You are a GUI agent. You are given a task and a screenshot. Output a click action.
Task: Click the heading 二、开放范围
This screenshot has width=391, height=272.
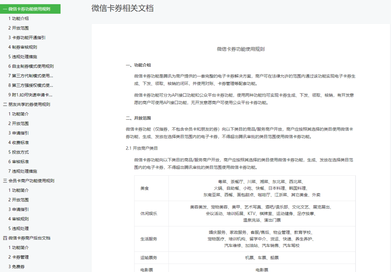(138, 118)
